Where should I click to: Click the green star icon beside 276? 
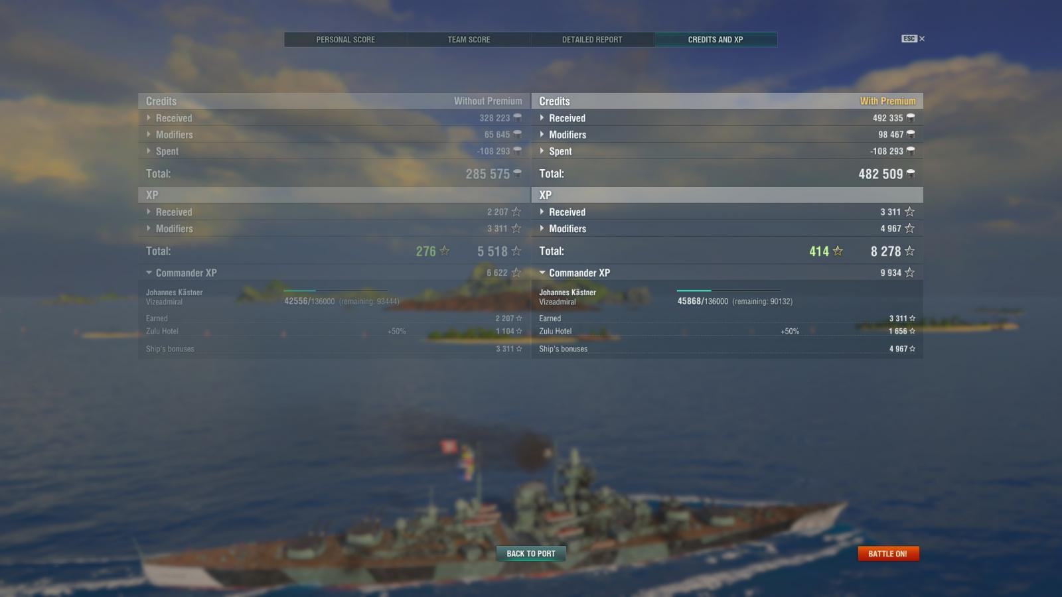[445, 251]
